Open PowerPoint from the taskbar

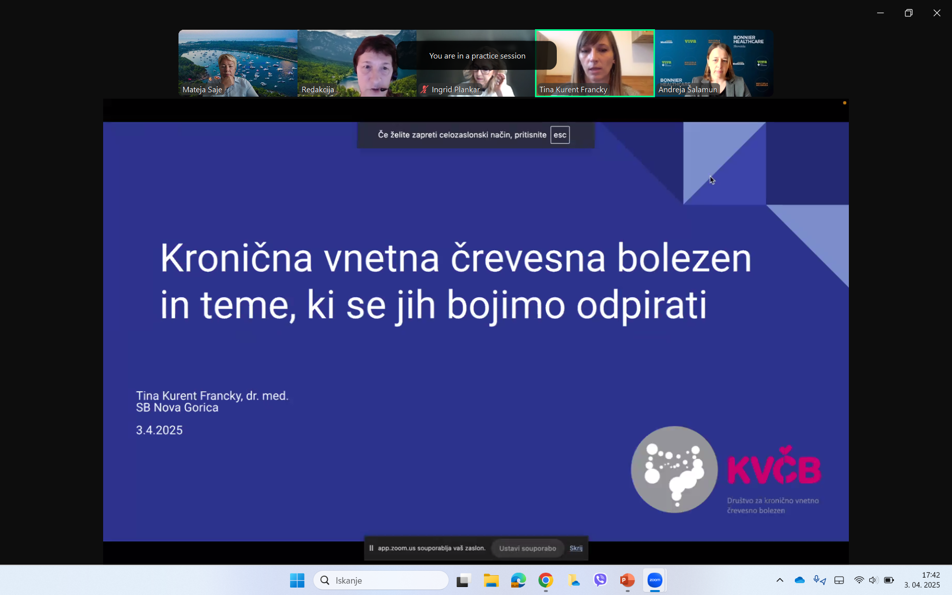click(627, 580)
